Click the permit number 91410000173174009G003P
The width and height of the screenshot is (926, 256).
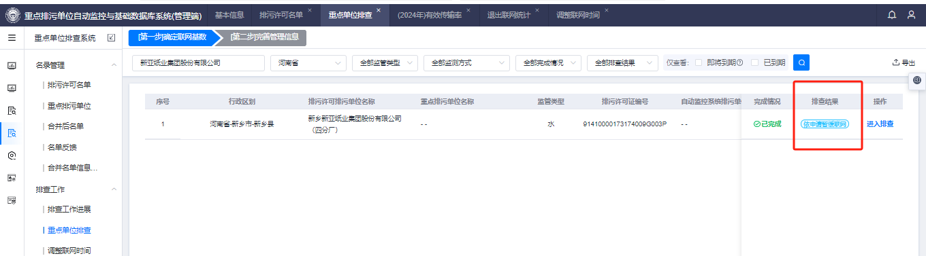coord(624,124)
